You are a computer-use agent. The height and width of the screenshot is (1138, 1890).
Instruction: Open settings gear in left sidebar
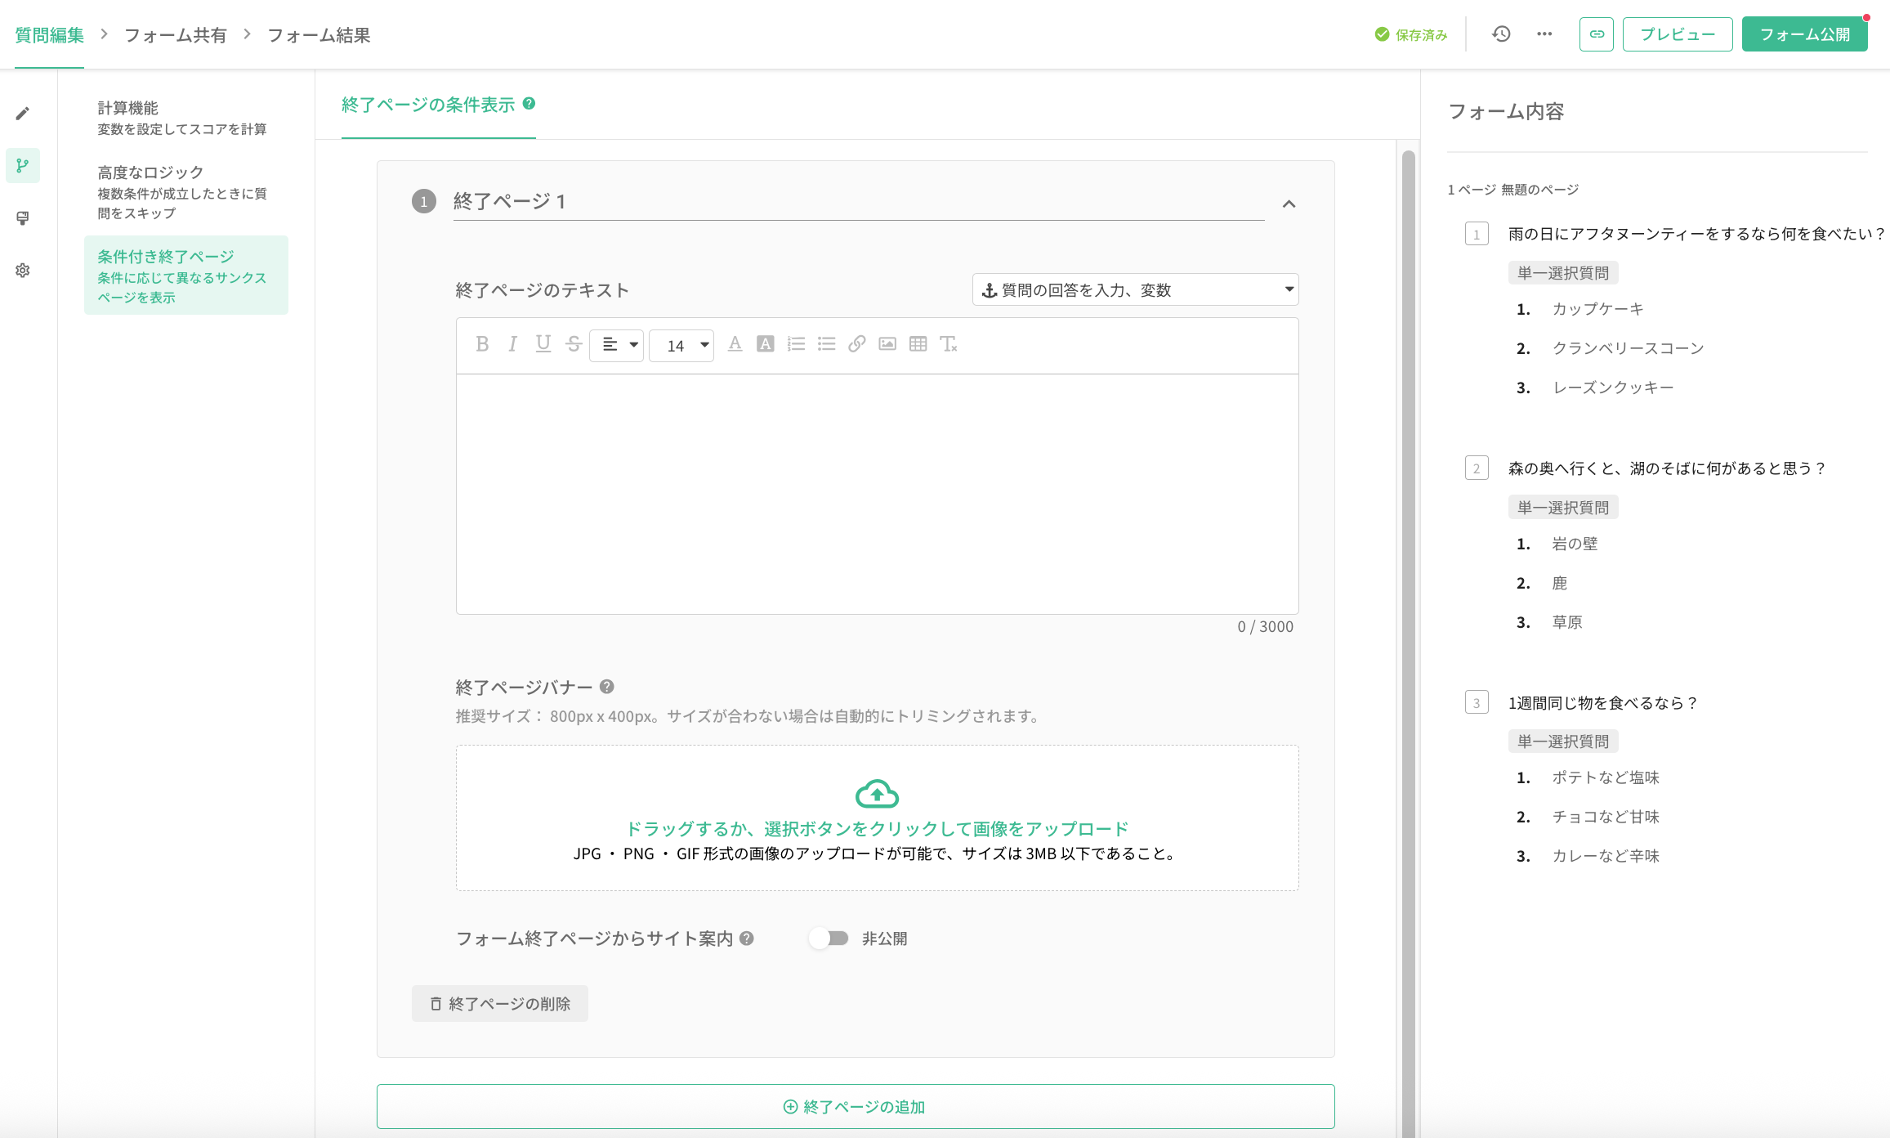23,271
